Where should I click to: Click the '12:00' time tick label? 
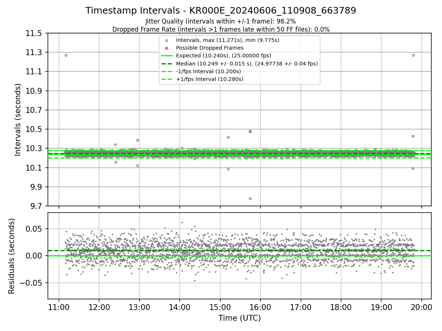(99, 307)
